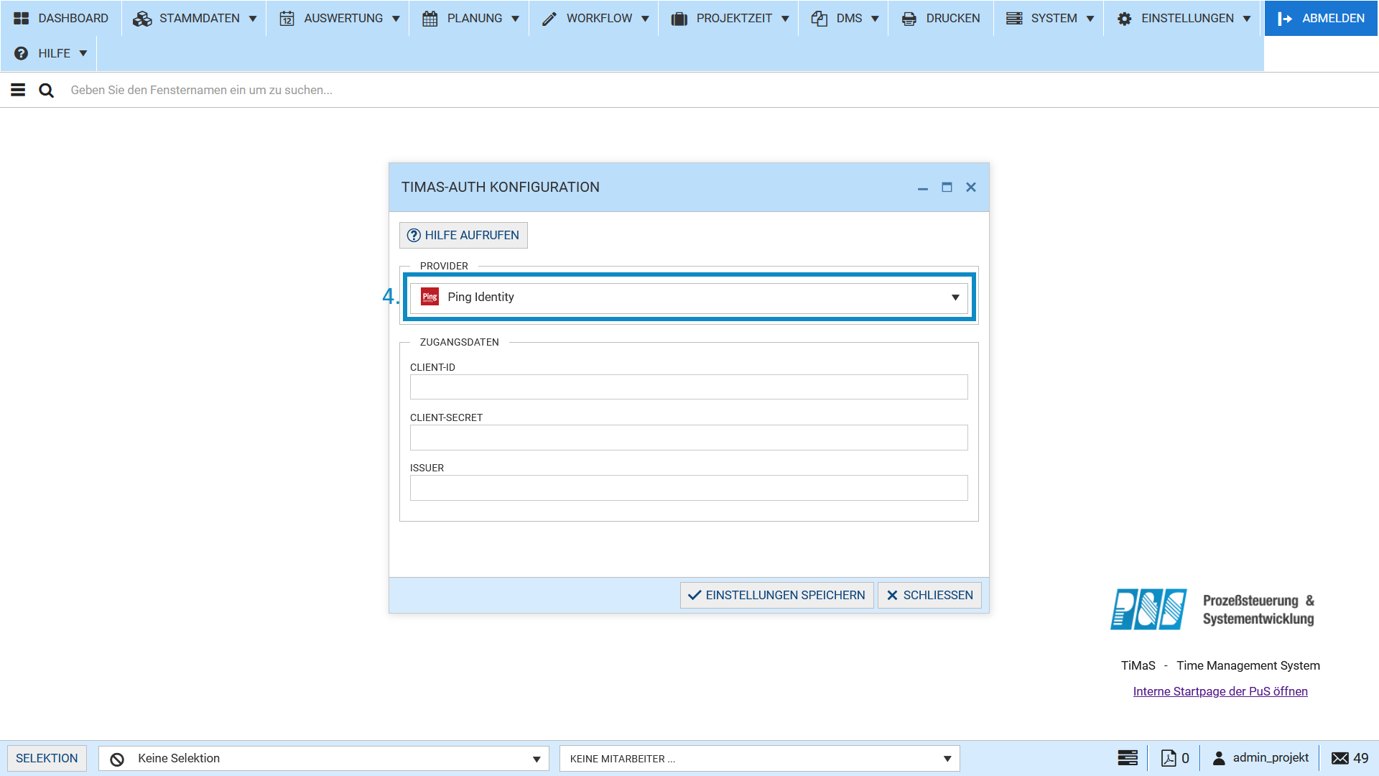The image size is (1379, 776).
Task: Focus the Issuer input field
Action: click(x=689, y=488)
